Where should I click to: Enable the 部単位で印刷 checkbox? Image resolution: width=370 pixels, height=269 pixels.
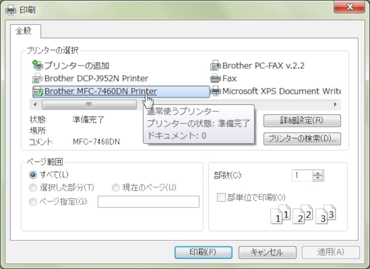221,197
